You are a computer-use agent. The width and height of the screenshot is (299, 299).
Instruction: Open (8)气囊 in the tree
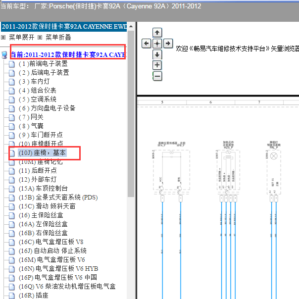tap(31, 126)
